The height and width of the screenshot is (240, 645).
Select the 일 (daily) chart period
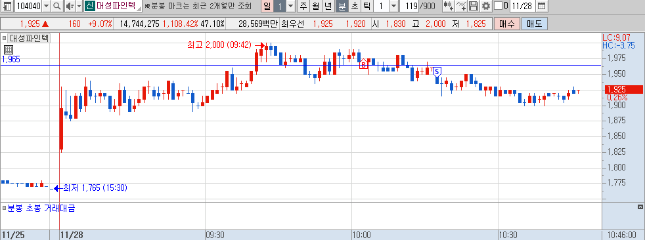[x=267, y=6]
